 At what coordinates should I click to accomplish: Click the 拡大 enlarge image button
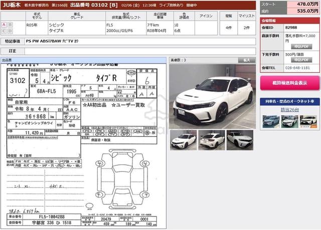tap(247, 60)
